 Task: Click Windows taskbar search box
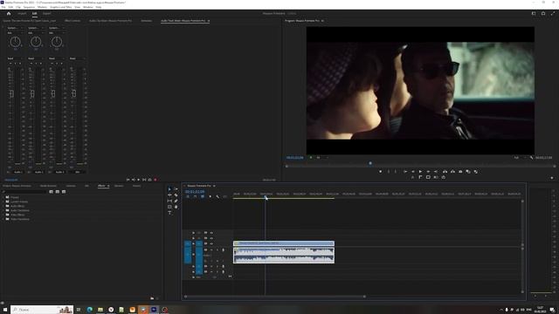coord(42,310)
